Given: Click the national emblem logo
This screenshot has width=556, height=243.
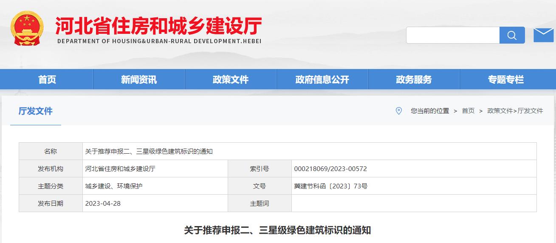Looking at the screenshot, I should coord(27,28).
